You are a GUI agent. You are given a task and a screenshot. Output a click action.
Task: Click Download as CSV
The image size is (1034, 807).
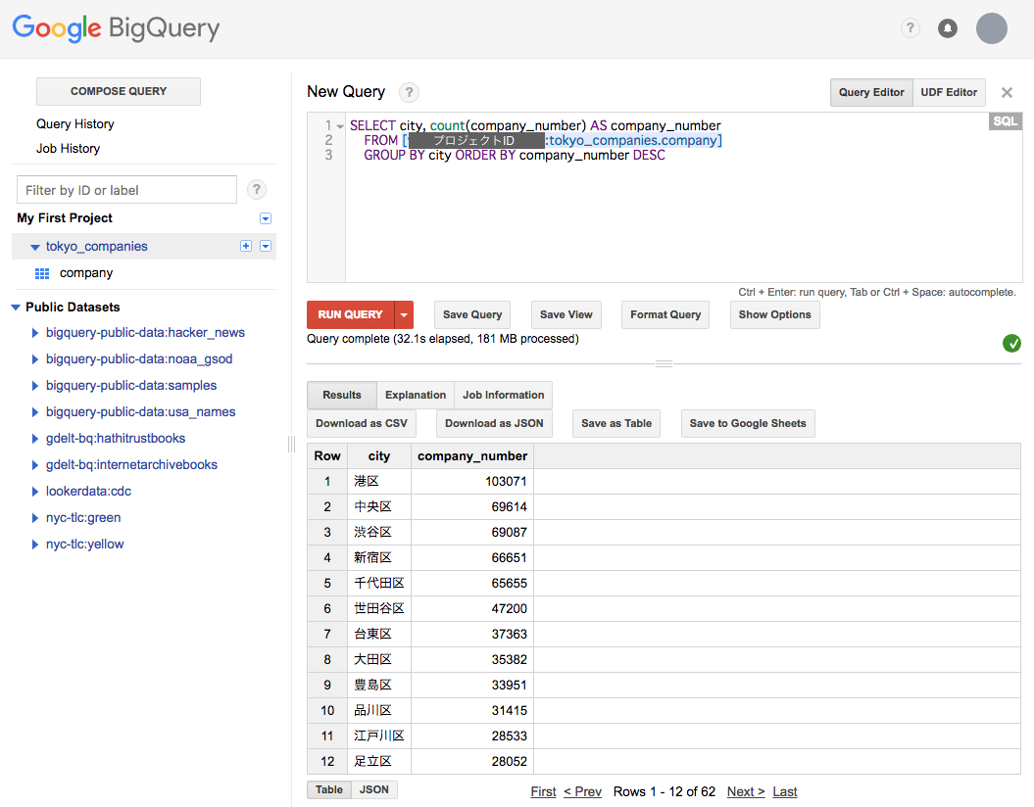tap(362, 424)
